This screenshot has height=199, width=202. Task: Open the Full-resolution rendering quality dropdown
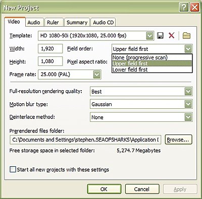pos(188,91)
